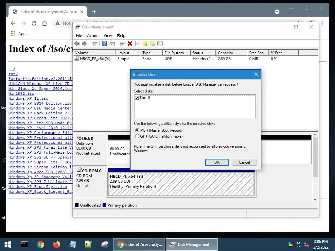This screenshot has height=251, width=335.
Task: Open the File menu
Action: click(79, 35)
